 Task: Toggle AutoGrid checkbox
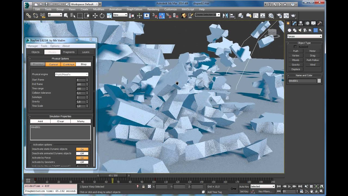(295, 47)
